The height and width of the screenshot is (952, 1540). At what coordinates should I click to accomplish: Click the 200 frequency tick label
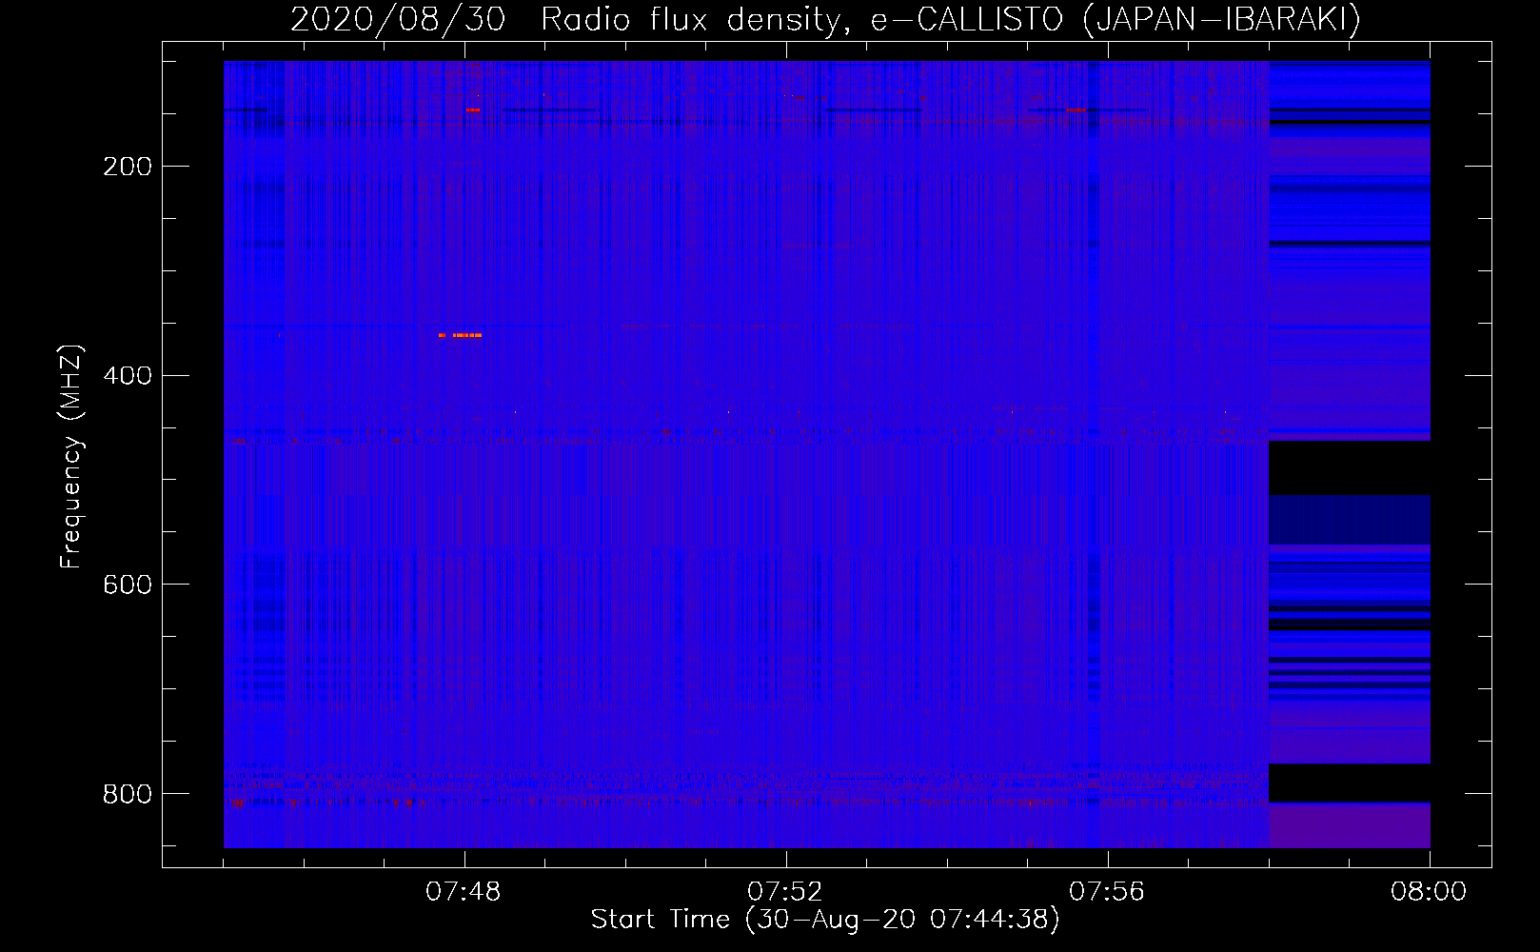(x=128, y=167)
